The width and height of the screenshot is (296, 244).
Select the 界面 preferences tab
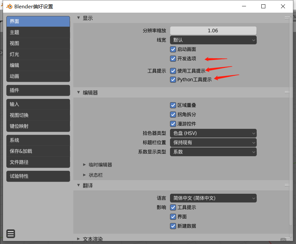coord(38,21)
